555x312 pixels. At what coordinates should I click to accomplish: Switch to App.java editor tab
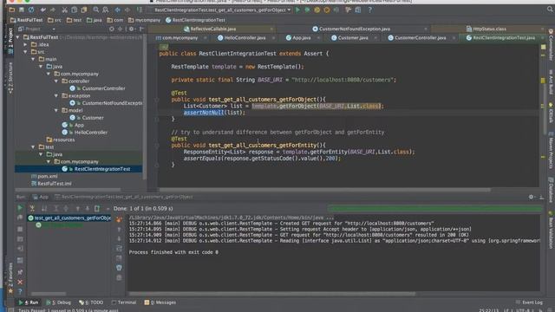click(x=301, y=37)
